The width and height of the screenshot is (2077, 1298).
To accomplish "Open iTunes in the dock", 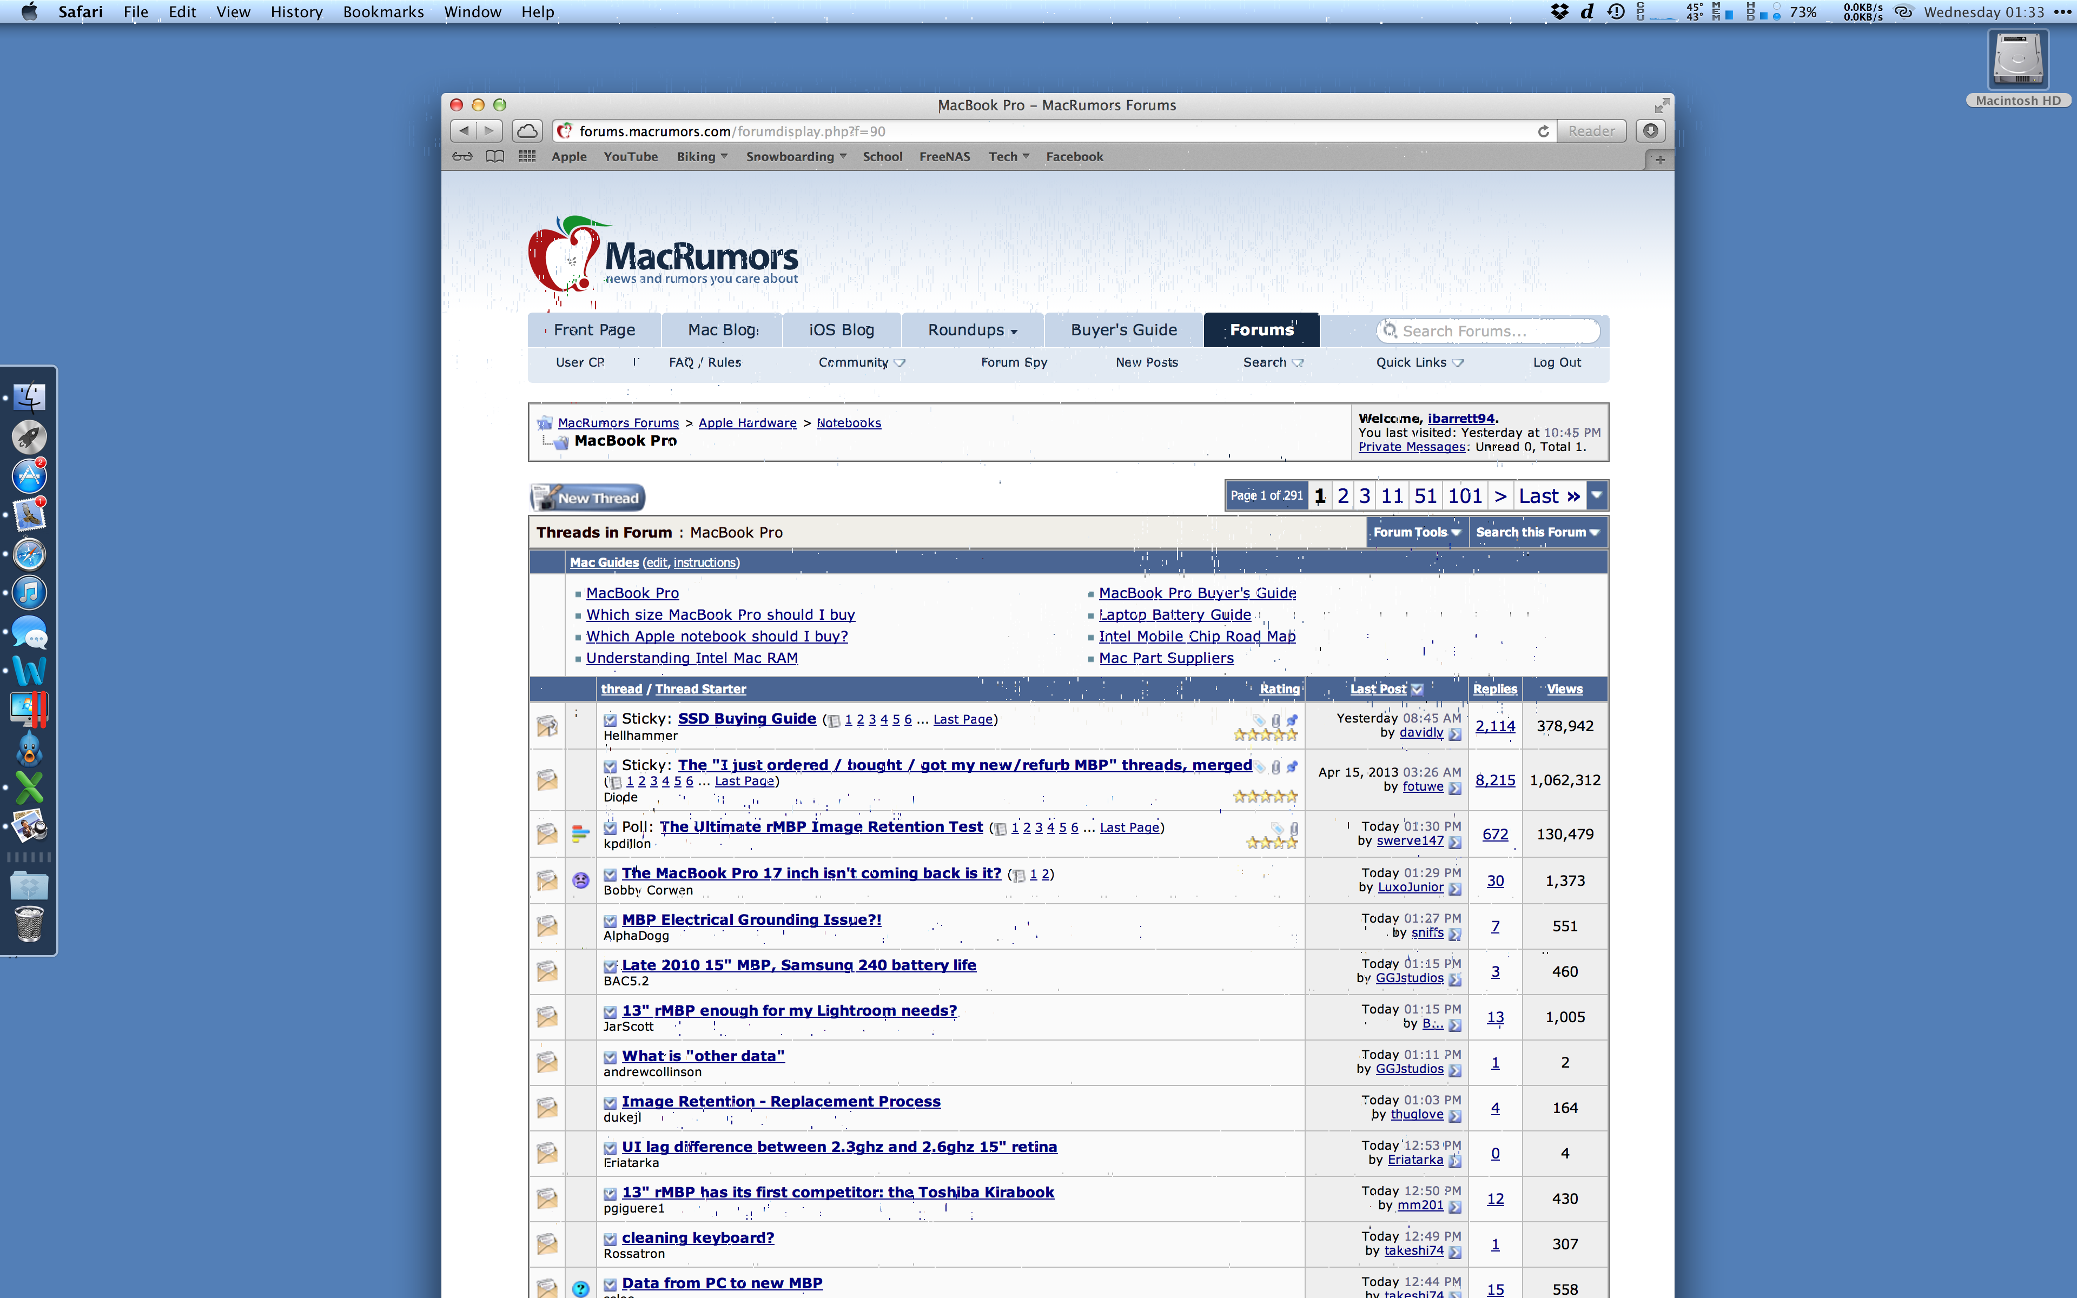I will click(29, 592).
